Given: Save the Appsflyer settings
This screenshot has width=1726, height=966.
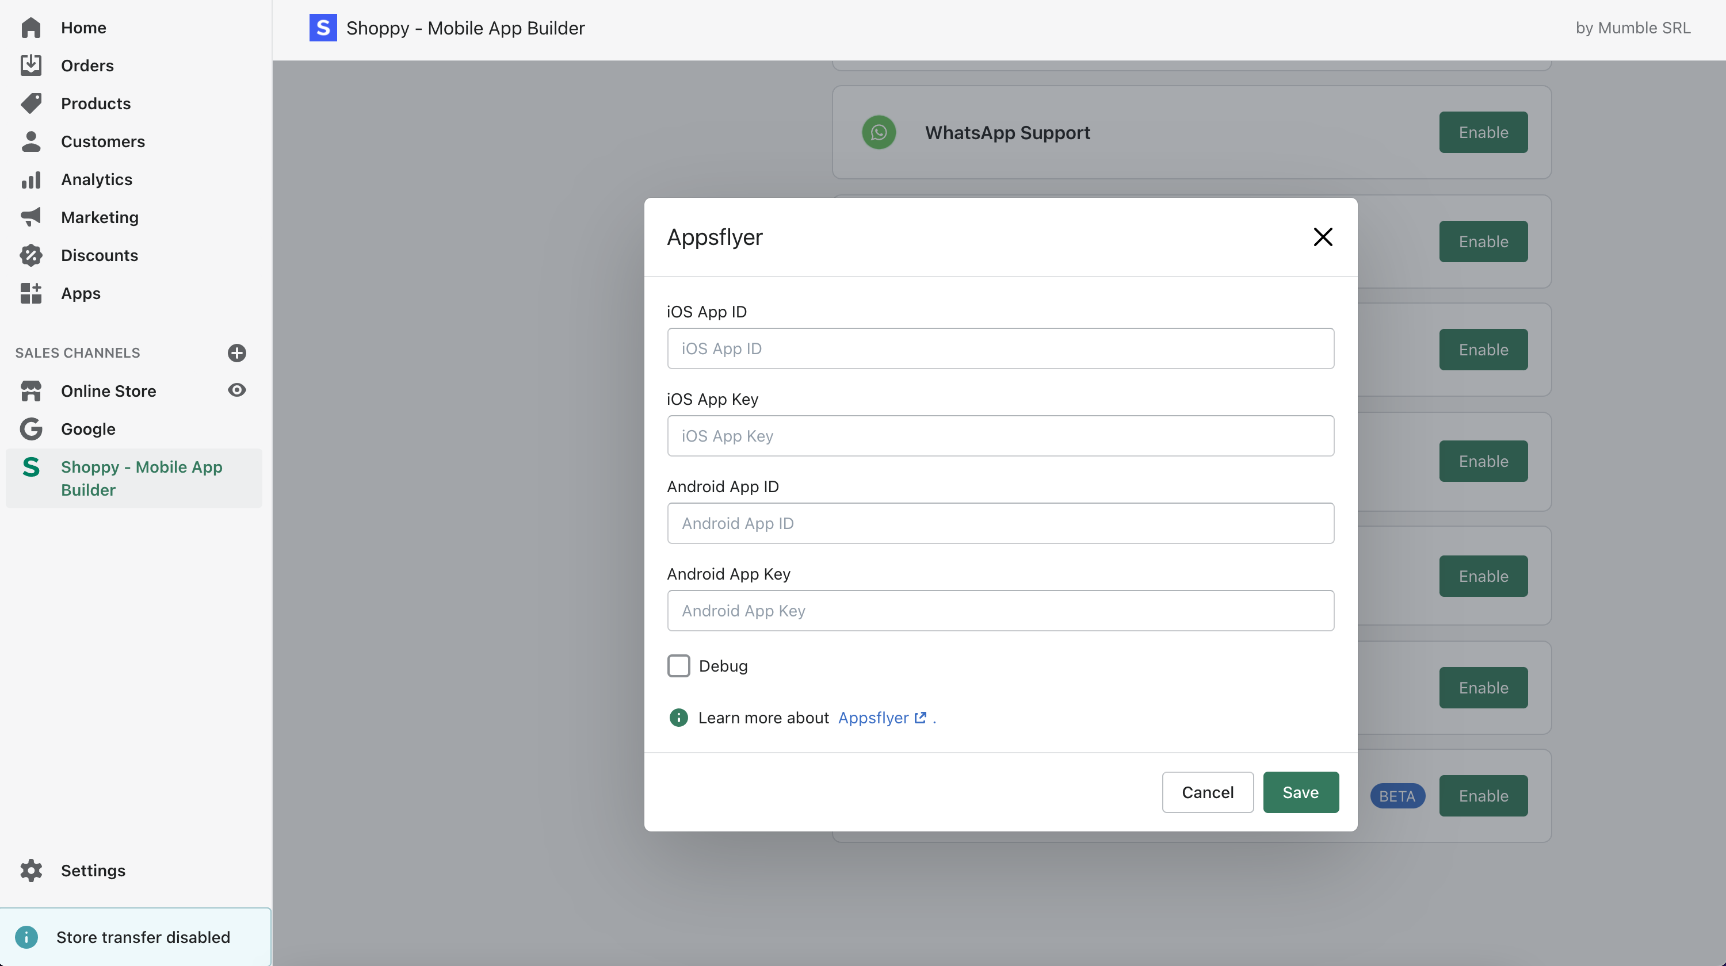Looking at the screenshot, I should click(x=1300, y=792).
